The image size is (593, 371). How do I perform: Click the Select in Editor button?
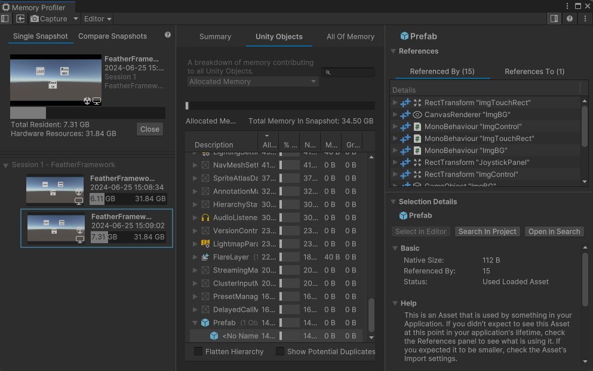click(x=420, y=231)
